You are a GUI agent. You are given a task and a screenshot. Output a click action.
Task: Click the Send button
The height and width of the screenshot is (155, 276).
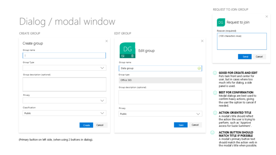point(245,57)
